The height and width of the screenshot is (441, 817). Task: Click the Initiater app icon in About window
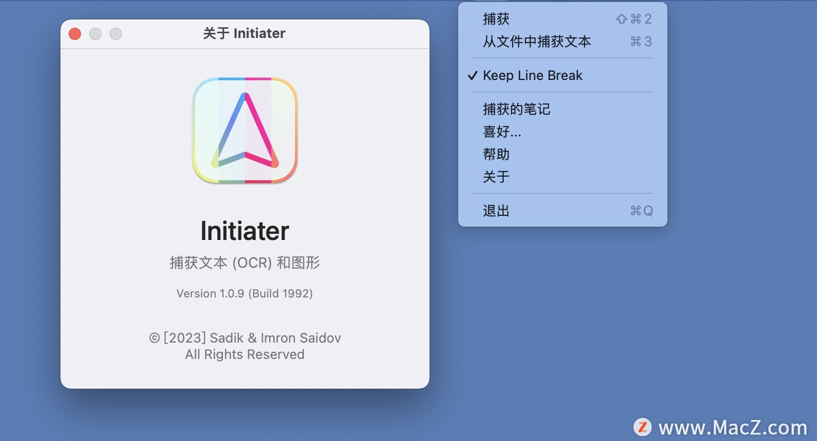point(245,130)
